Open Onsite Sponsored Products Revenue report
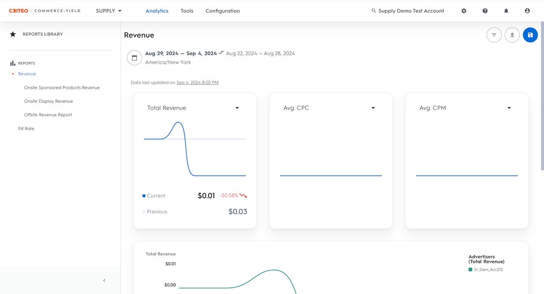Viewport: 544px width, 294px height. (62, 88)
